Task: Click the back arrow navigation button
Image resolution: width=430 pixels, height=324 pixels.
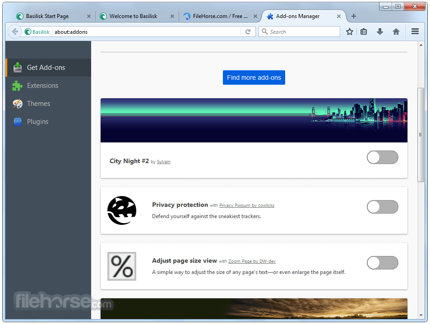Action: (15, 32)
